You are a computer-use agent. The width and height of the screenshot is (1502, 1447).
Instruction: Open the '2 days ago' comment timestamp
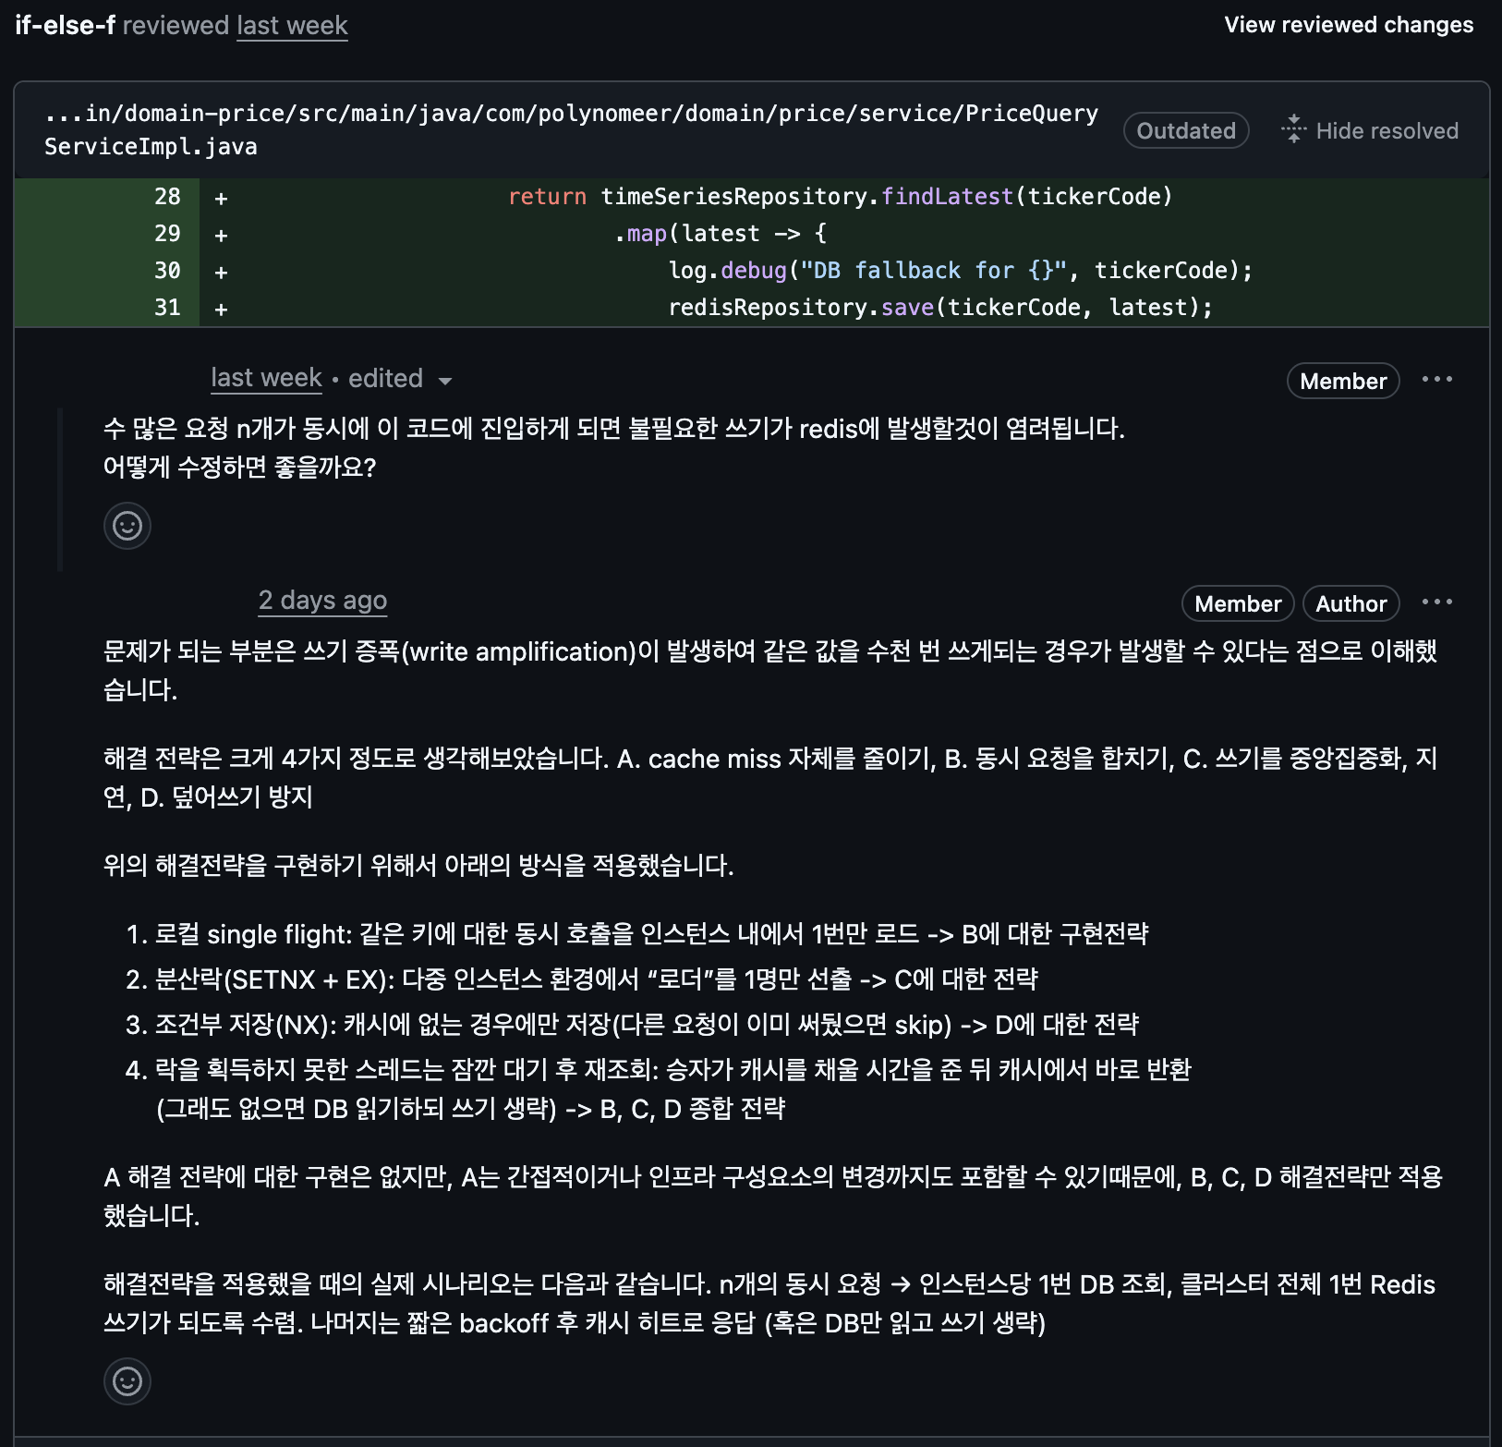pyautogui.click(x=322, y=601)
